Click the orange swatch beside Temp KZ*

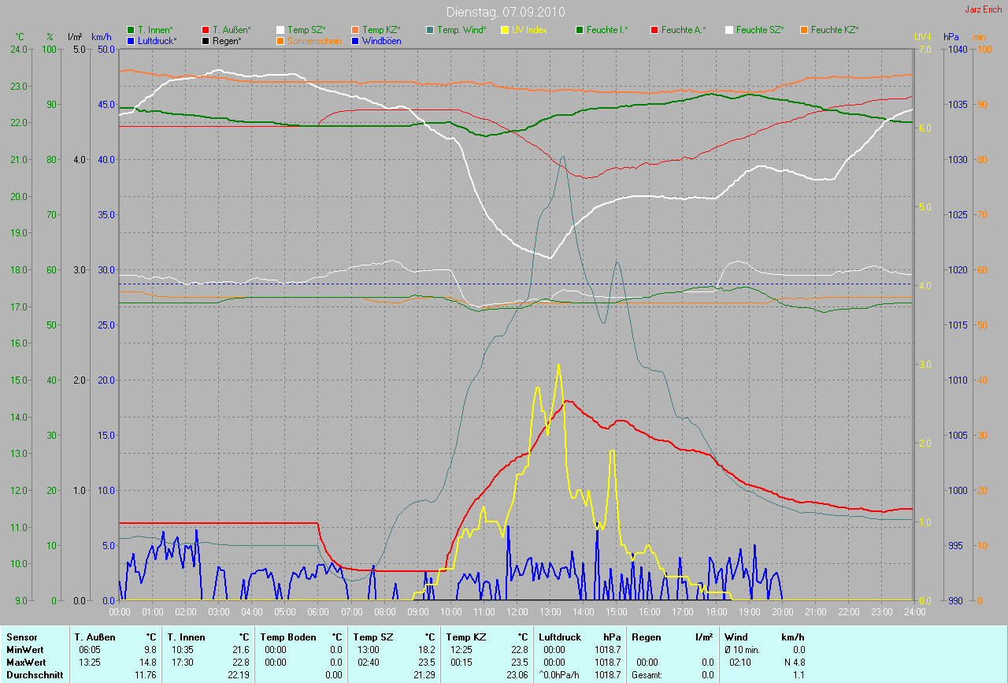355,30
